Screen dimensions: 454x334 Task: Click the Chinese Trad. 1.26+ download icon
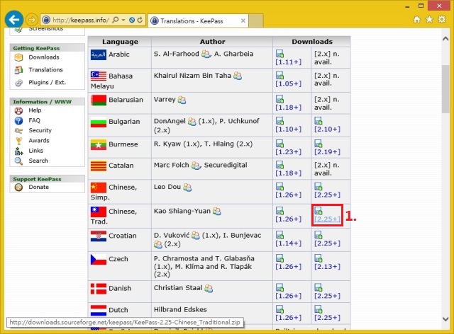[x=279, y=211]
